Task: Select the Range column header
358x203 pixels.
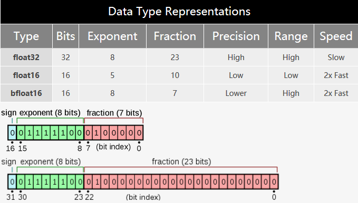Action: pyautogui.click(x=291, y=36)
